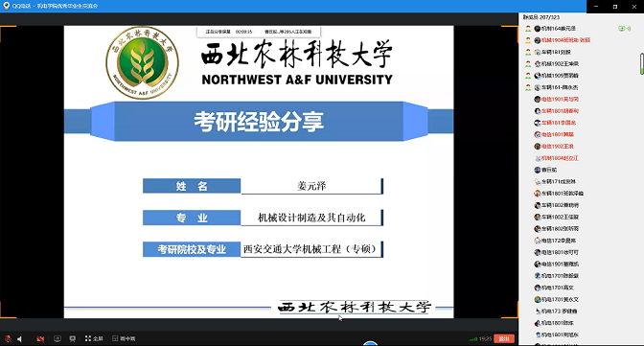Click the presentation board icon
644x346 pixels.
(x=73, y=338)
